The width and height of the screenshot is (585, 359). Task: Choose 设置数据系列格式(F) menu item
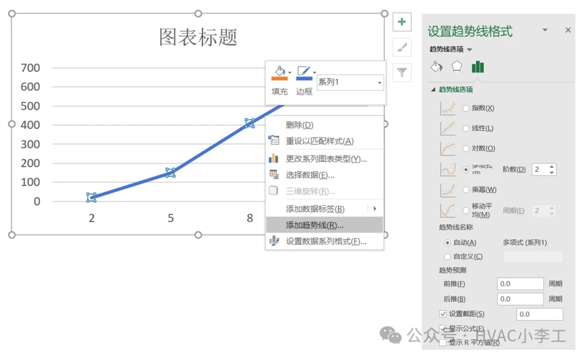(x=324, y=241)
